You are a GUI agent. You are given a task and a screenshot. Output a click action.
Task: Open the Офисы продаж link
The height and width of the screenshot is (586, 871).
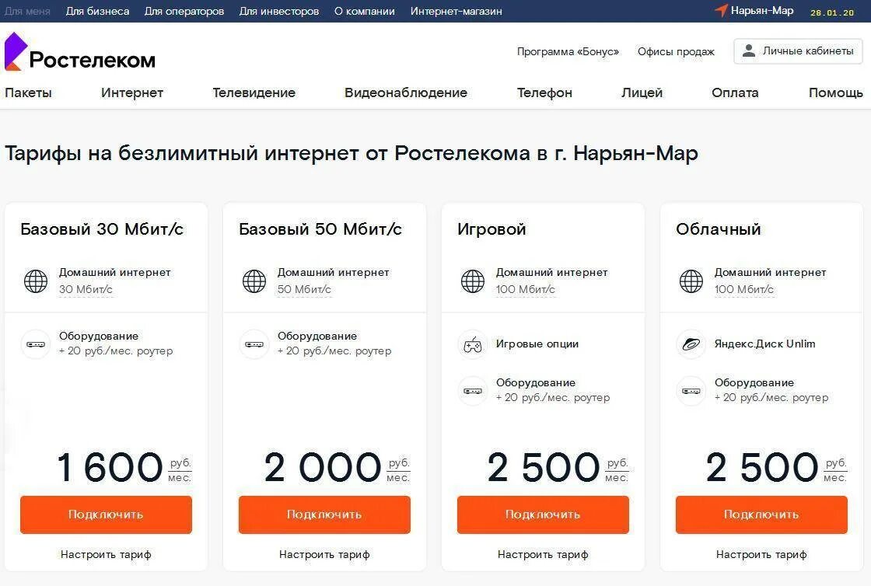676,51
